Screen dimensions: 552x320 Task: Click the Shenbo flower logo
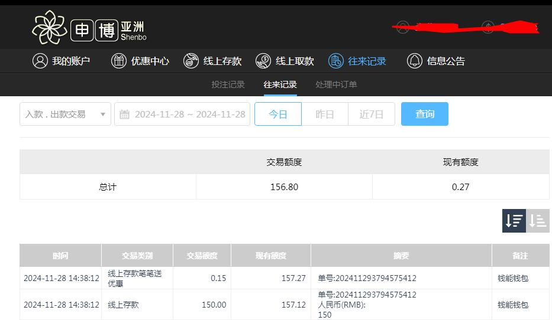click(50, 27)
